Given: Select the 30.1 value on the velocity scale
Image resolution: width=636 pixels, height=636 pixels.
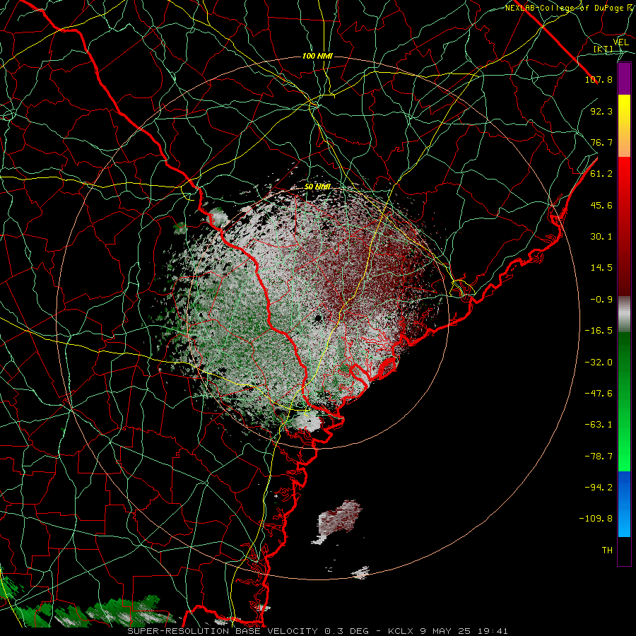Looking at the screenshot, I should click(x=601, y=237).
